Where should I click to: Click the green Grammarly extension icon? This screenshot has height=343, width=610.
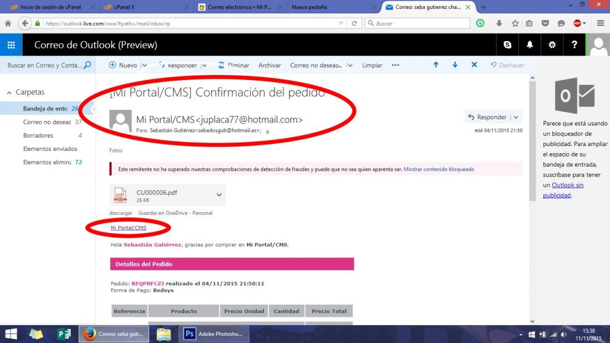point(480,23)
